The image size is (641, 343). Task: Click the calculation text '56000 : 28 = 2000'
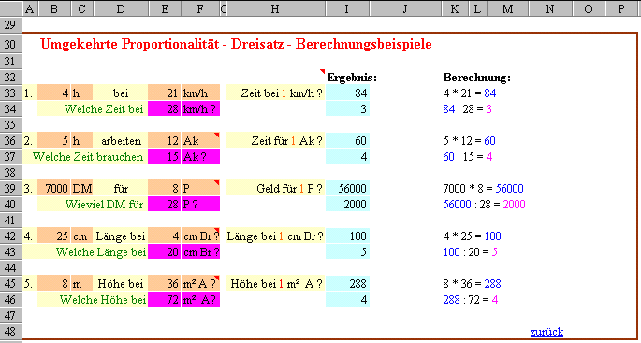[484, 204]
